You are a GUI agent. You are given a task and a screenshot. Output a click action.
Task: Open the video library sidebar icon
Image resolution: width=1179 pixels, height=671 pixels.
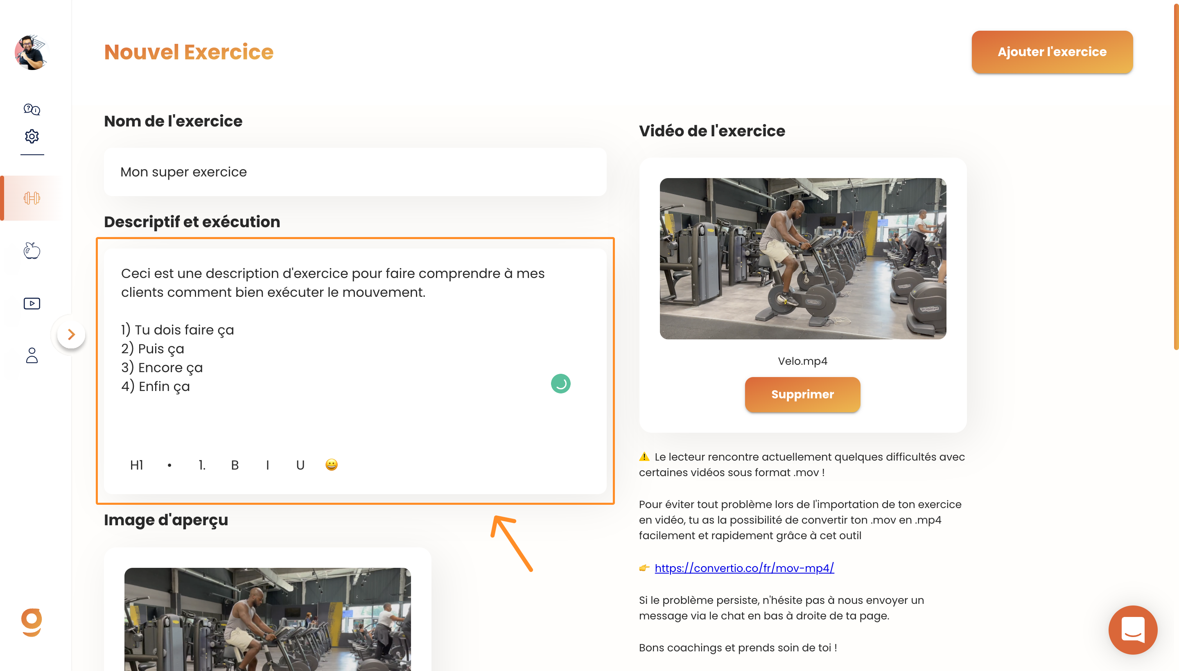32,303
